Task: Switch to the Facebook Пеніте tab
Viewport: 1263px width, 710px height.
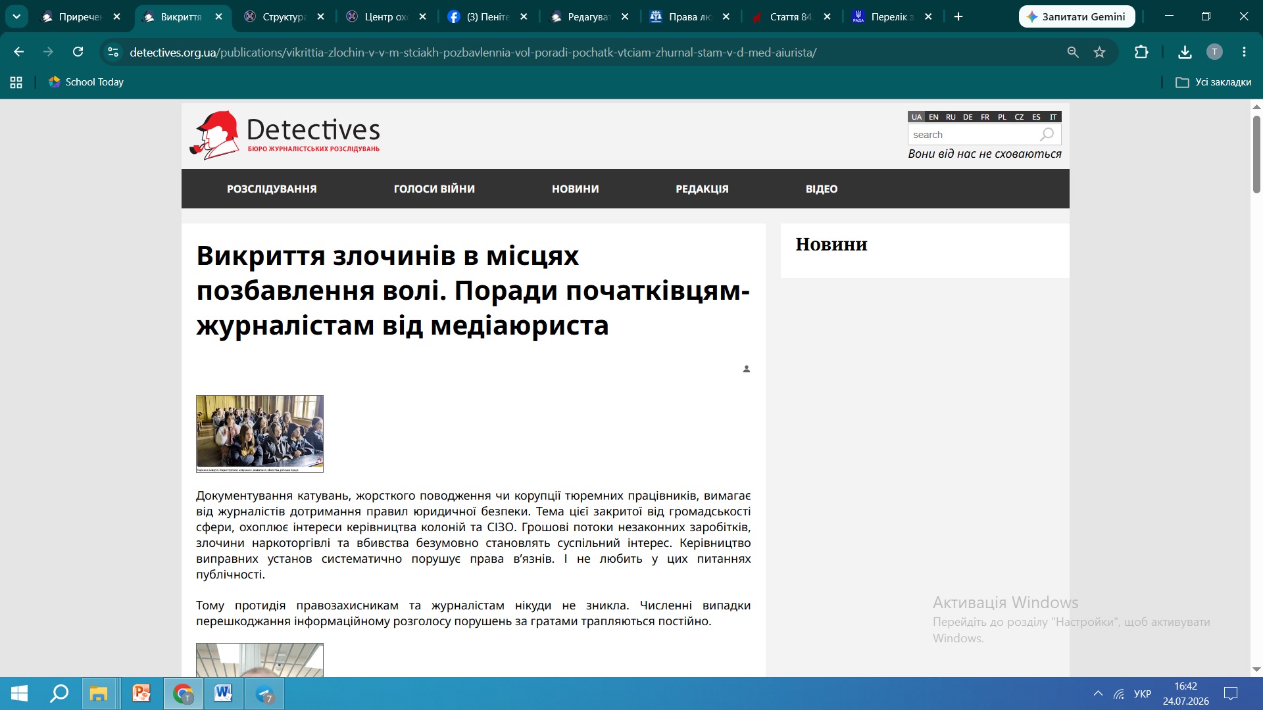Action: pos(488,16)
